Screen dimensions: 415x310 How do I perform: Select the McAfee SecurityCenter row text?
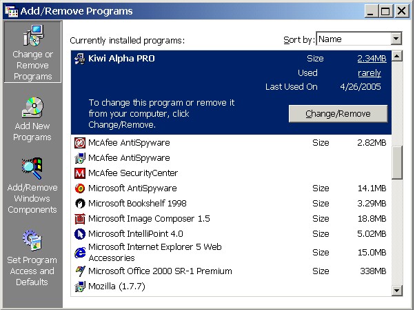coord(133,173)
